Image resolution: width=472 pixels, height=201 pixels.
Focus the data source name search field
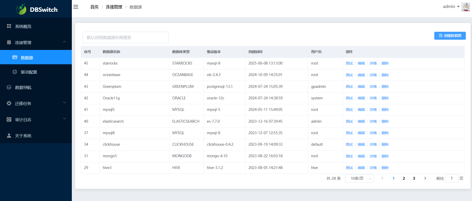point(125,38)
